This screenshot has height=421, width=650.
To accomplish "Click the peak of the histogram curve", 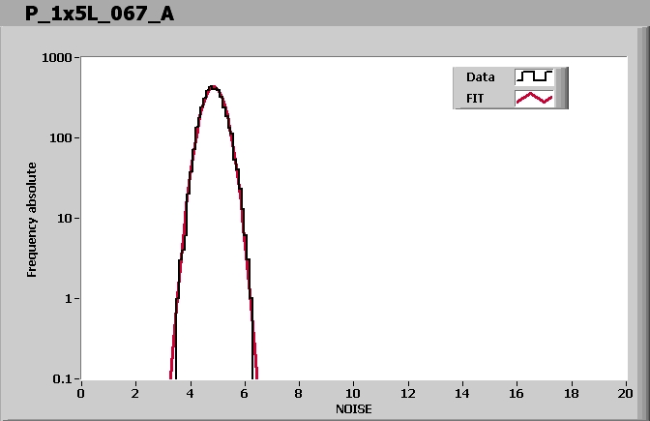I will pyautogui.click(x=213, y=87).
